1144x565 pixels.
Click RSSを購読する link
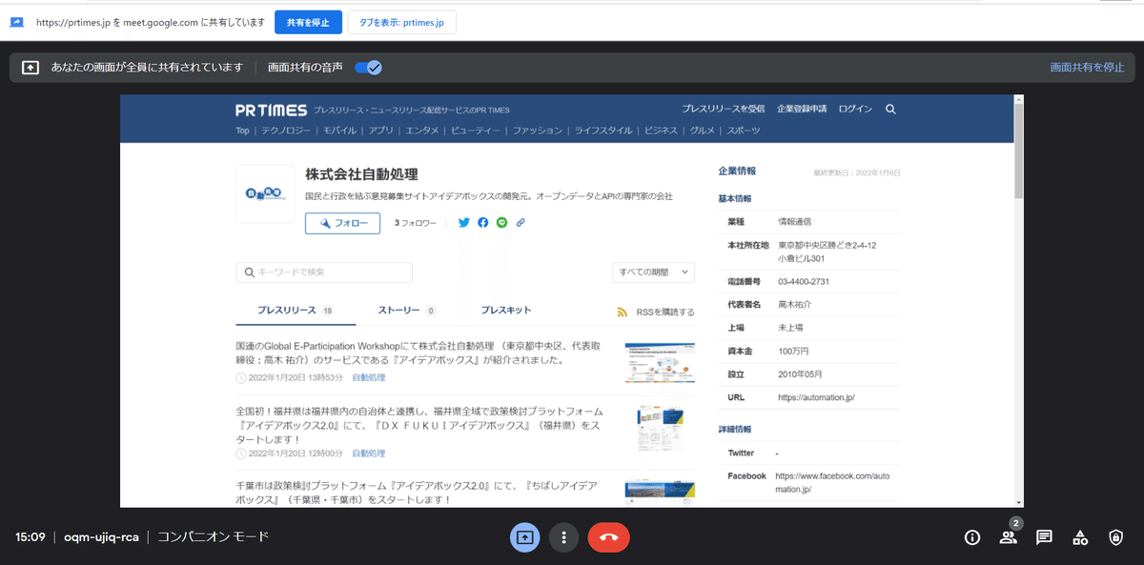(664, 312)
